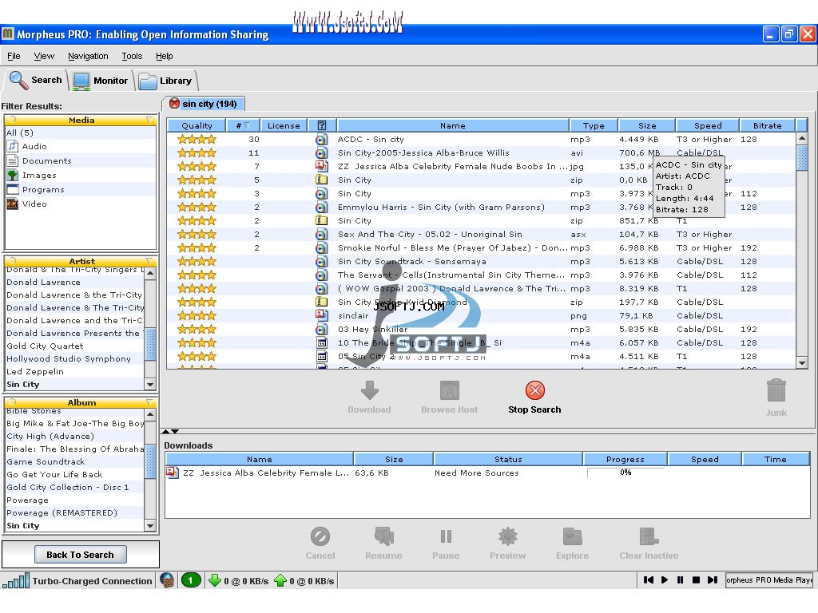Collapse the Album filter panel

point(149,402)
